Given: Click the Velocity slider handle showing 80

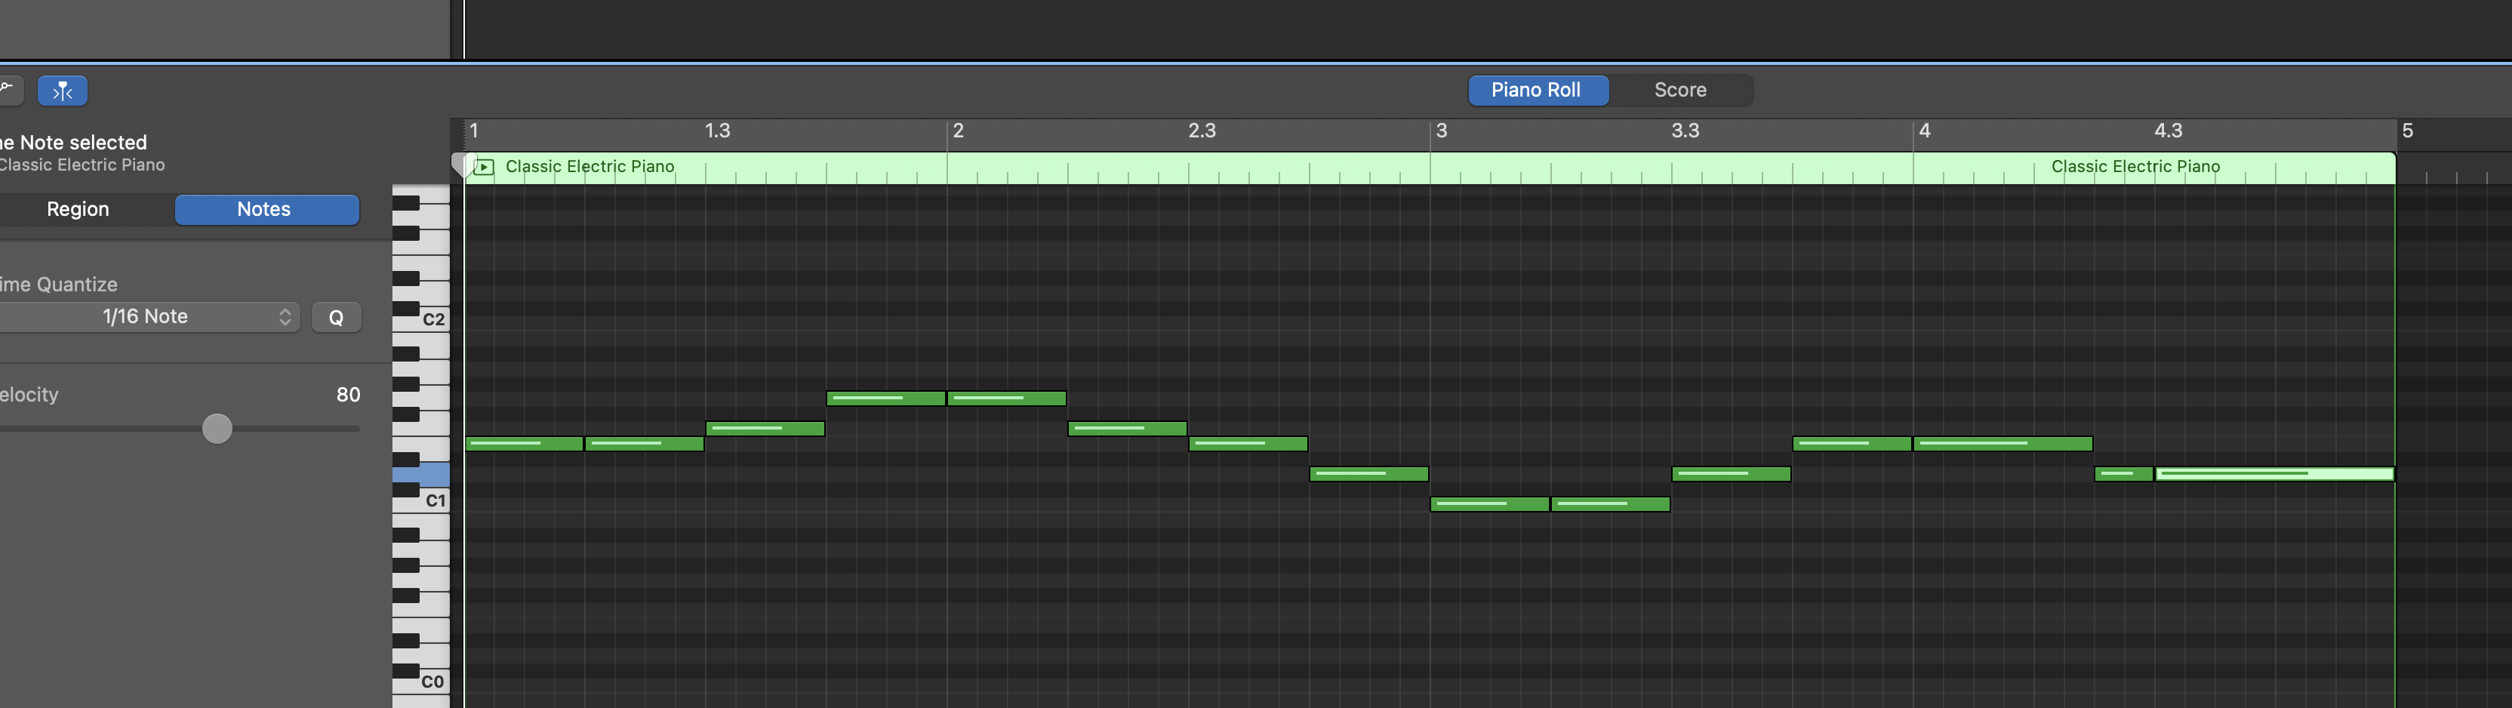Looking at the screenshot, I should point(217,428).
